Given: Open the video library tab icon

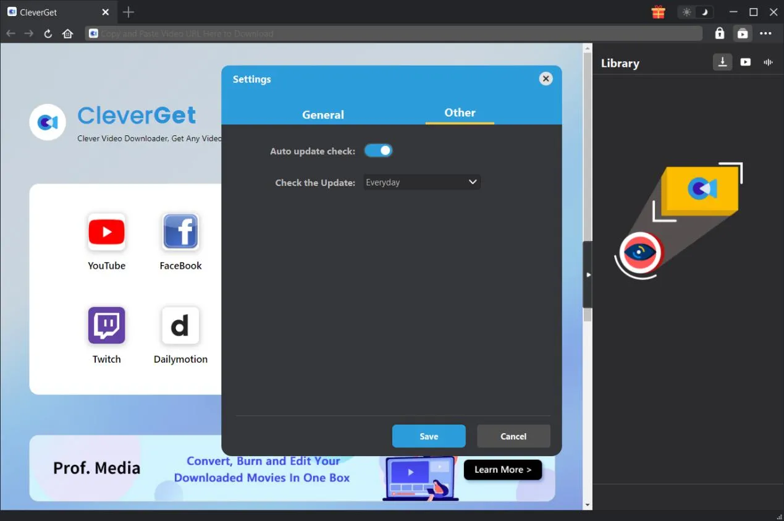Looking at the screenshot, I should tap(746, 62).
